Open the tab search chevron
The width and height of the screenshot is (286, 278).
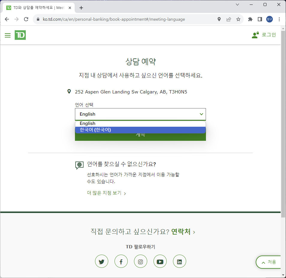[x=237, y=4]
